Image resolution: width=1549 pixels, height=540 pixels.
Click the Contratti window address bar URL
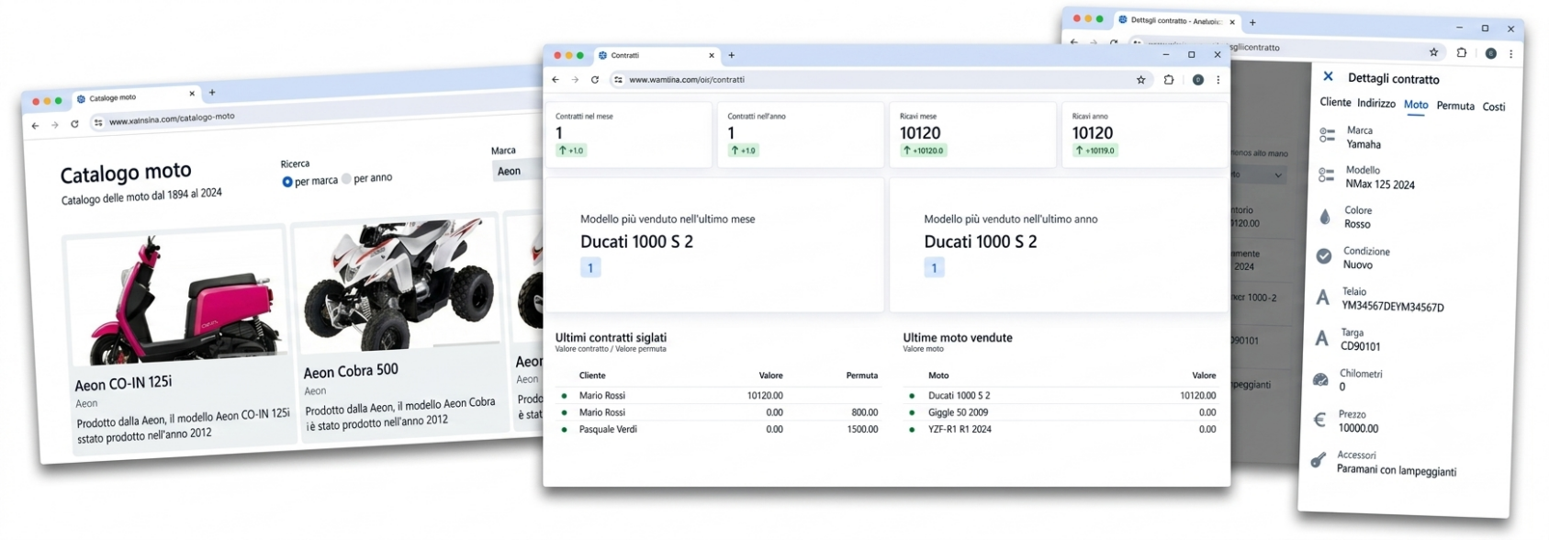(687, 80)
